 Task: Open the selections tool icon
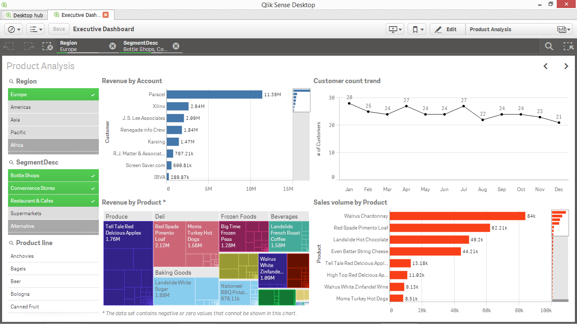(x=568, y=46)
